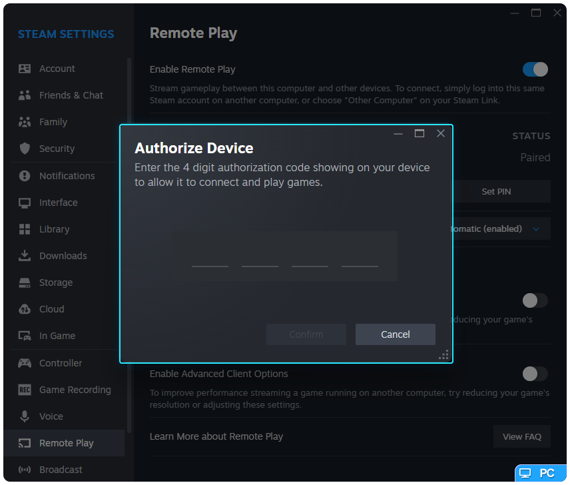Click Learn More about Remote Play text
This screenshot has height=485, width=570.
[216, 436]
